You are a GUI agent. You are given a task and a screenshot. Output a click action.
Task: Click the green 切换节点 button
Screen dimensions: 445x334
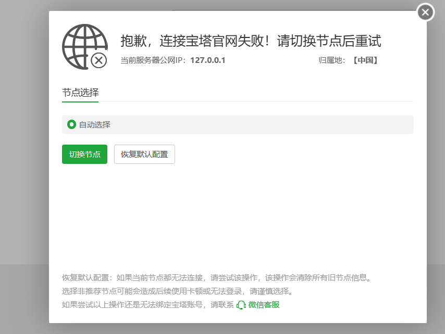click(84, 154)
